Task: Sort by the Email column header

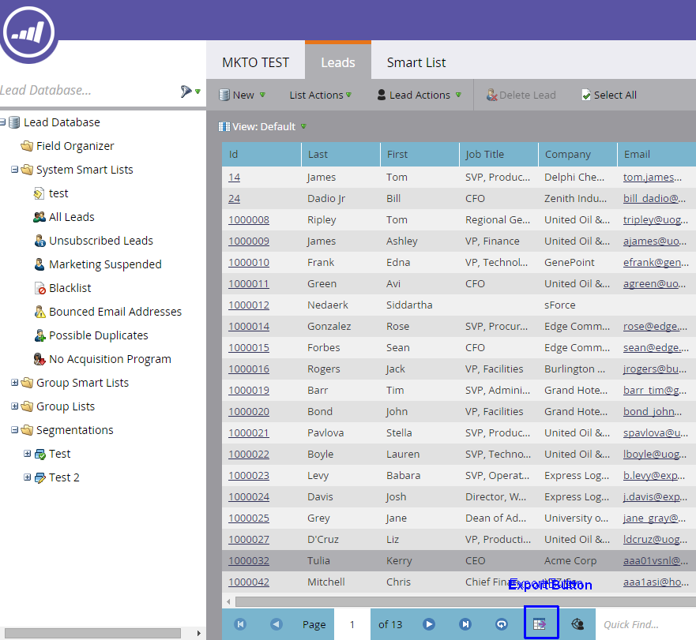Action: point(657,155)
